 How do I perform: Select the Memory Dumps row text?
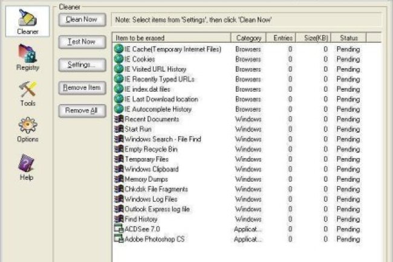[x=146, y=179]
